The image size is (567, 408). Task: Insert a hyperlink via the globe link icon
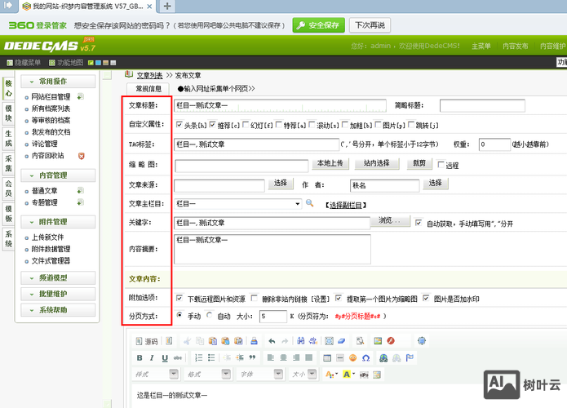point(383,357)
